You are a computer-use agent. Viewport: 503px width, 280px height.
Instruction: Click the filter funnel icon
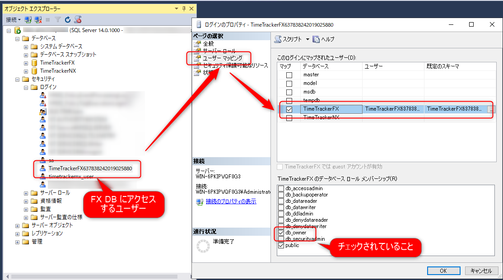[58, 20]
